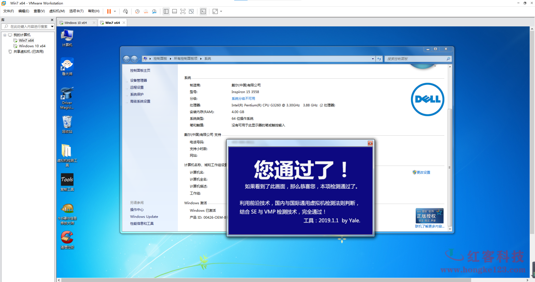Enter full screen mode

(183, 11)
